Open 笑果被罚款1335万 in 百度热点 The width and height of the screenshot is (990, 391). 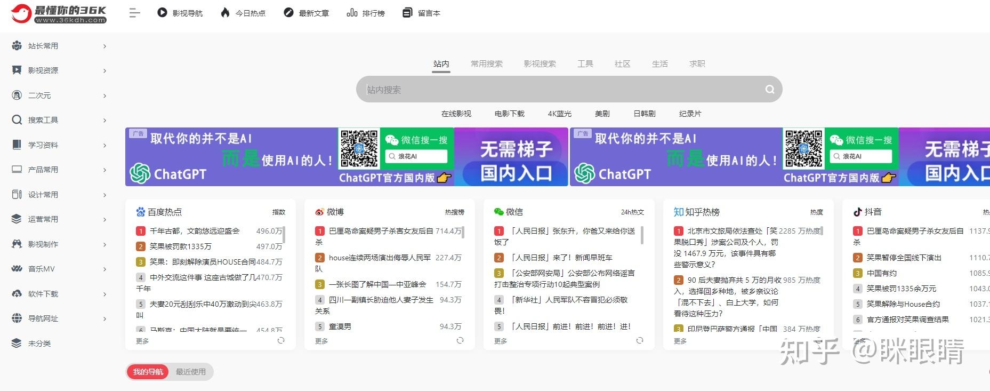pos(181,246)
